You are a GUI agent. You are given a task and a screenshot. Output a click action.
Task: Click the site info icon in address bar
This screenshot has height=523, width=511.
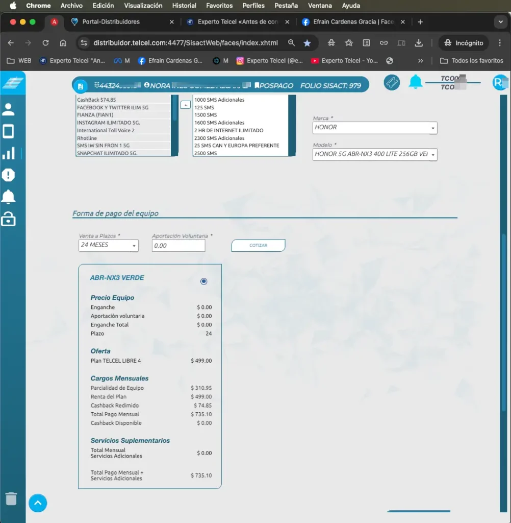pyautogui.click(x=84, y=43)
